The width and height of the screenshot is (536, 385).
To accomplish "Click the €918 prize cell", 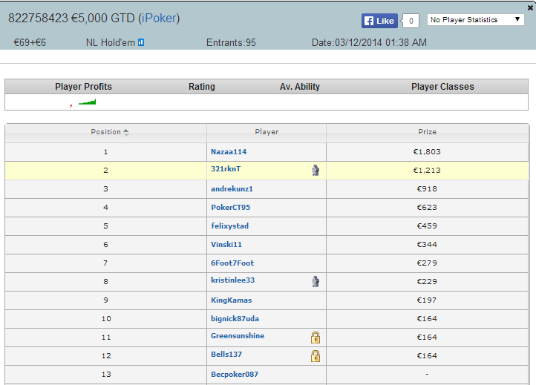I will tap(427, 189).
